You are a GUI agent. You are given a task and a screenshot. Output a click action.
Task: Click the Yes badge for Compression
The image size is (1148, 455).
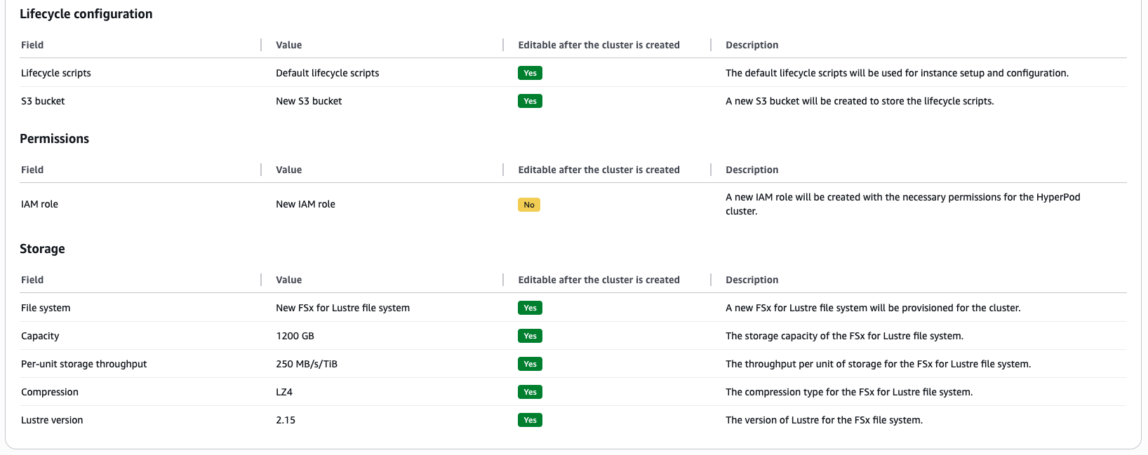coord(530,392)
